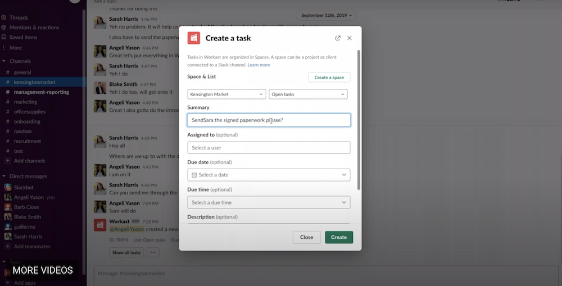Open Threads in the sidebar

point(19,17)
